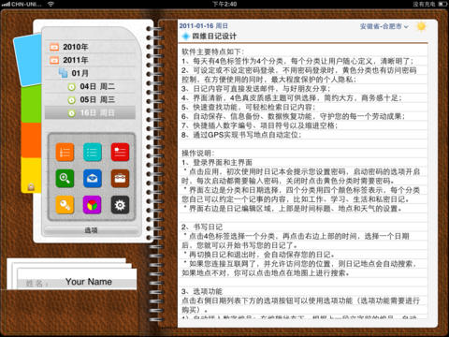Choose theme with purple color wheel icon

pyautogui.click(x=93, y=205)
